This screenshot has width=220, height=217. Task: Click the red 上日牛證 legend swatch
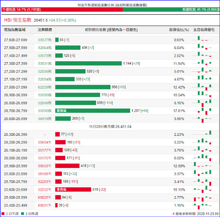click(x=3, y=214)
